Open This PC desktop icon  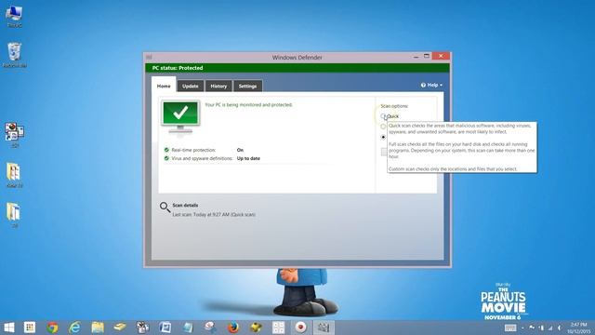(x=15, y=17)
